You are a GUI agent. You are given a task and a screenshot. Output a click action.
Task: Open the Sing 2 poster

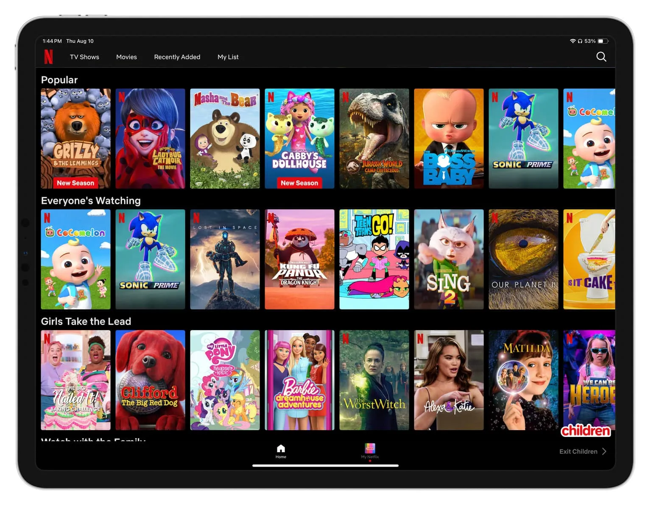pyautogui.click(x=449, y=259)
